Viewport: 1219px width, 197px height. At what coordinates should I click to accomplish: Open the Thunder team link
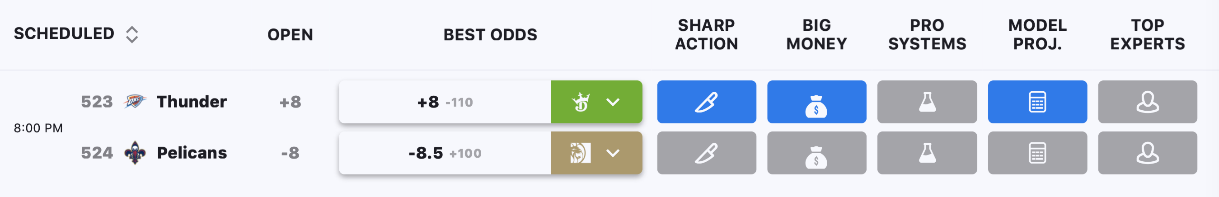[x=192, y=102]
